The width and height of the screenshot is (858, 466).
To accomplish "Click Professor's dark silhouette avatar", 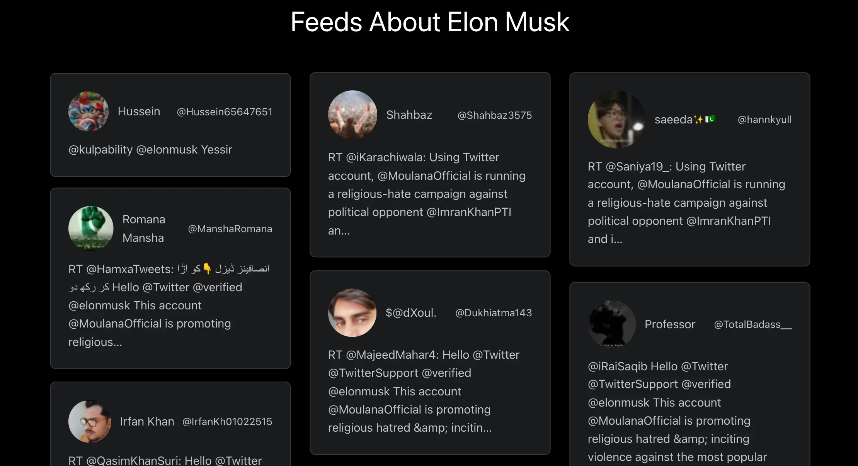I will coord(613,324).
